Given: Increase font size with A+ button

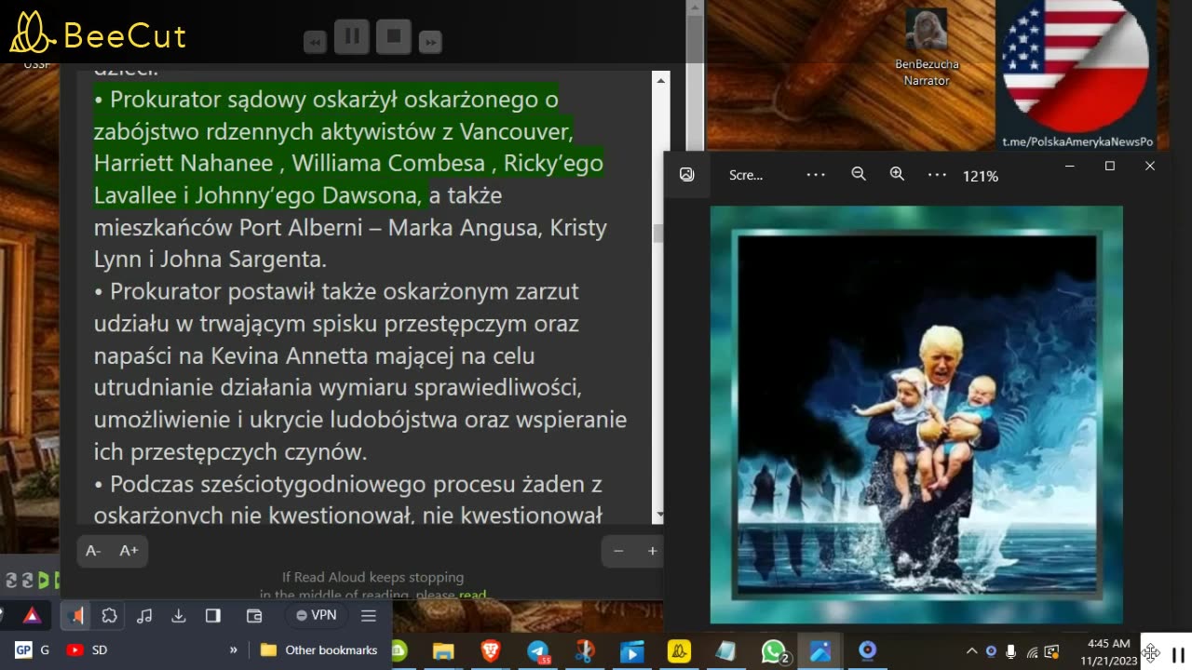Looking at the screenshot, I should 129,551.
